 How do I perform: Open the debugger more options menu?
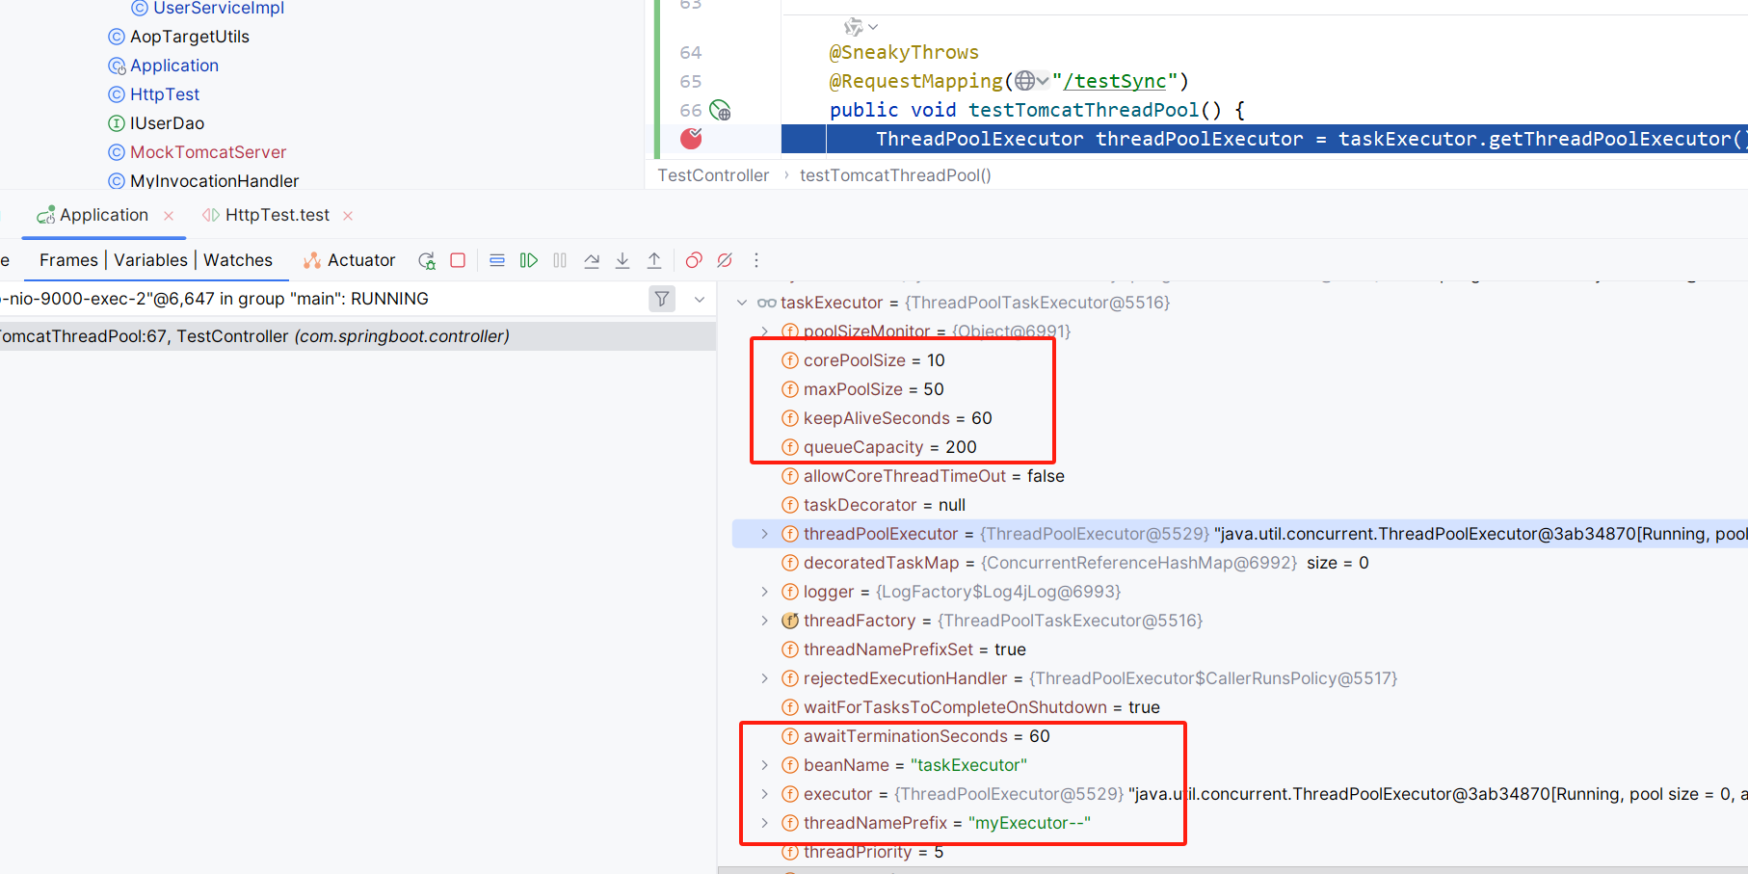(756, 260)
